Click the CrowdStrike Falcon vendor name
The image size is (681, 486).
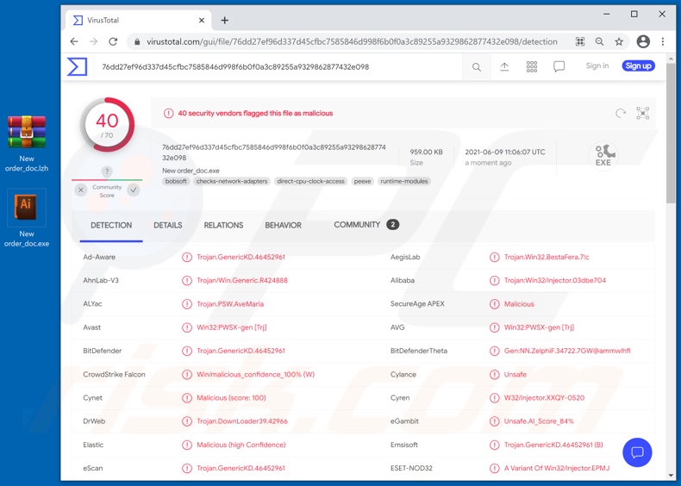pyautogui.click(x=115, y=374)
